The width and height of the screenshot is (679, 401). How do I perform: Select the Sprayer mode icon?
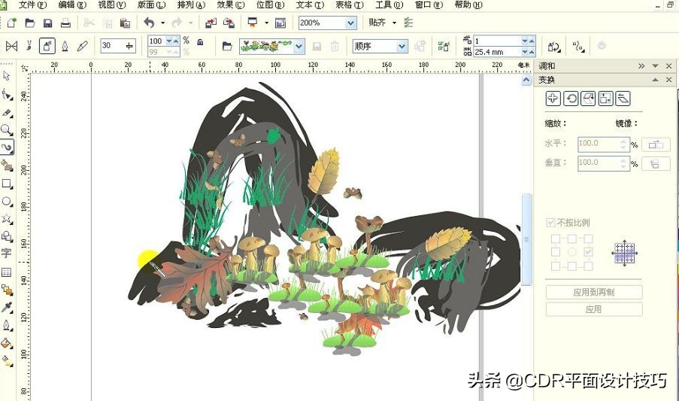[x=47, y=45]
